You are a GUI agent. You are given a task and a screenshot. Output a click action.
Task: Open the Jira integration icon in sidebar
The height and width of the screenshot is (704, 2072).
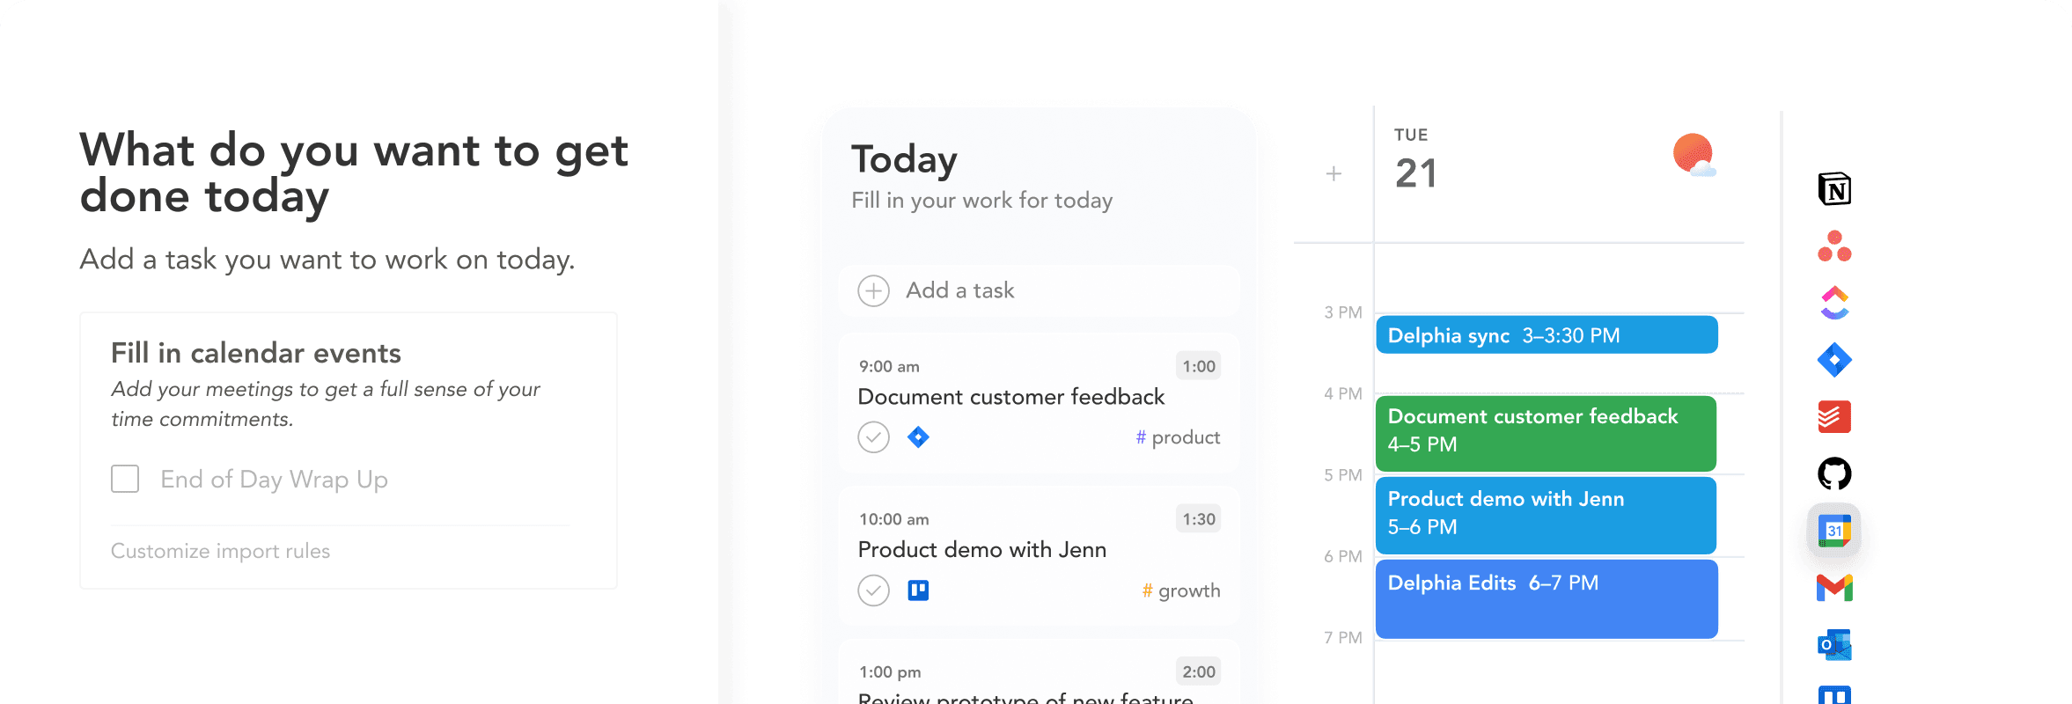pos(1834,360)
